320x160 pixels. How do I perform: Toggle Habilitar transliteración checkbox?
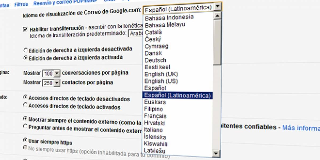(x=25, y=29)
